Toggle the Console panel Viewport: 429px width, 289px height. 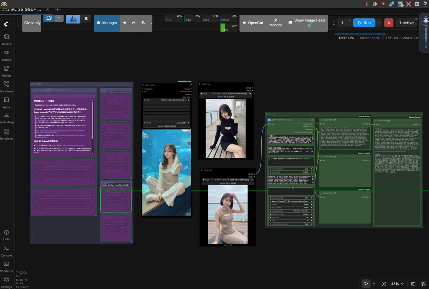point(6,251)
